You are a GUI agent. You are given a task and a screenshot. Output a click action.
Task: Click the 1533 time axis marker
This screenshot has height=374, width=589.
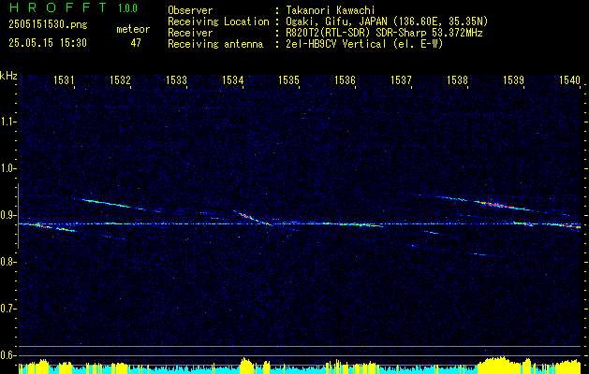[x=176, y=79]
